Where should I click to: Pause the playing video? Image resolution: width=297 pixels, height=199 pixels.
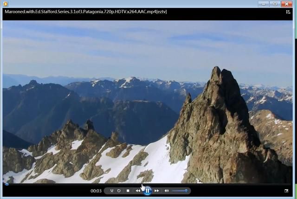point(148,191)
